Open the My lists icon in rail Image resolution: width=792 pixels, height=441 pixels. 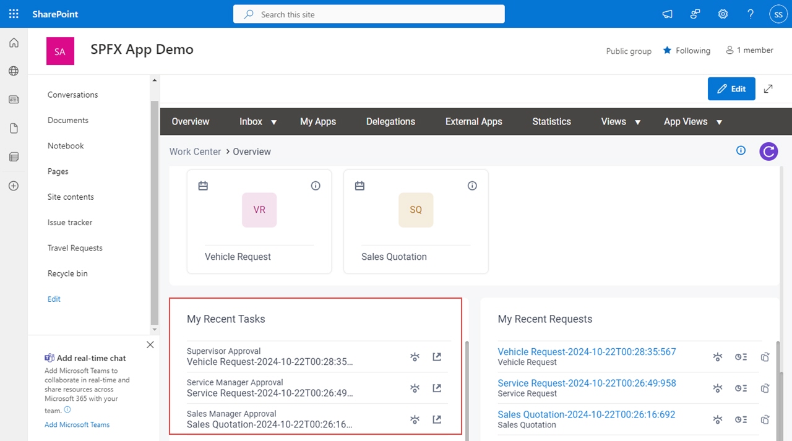click(14, 157)
